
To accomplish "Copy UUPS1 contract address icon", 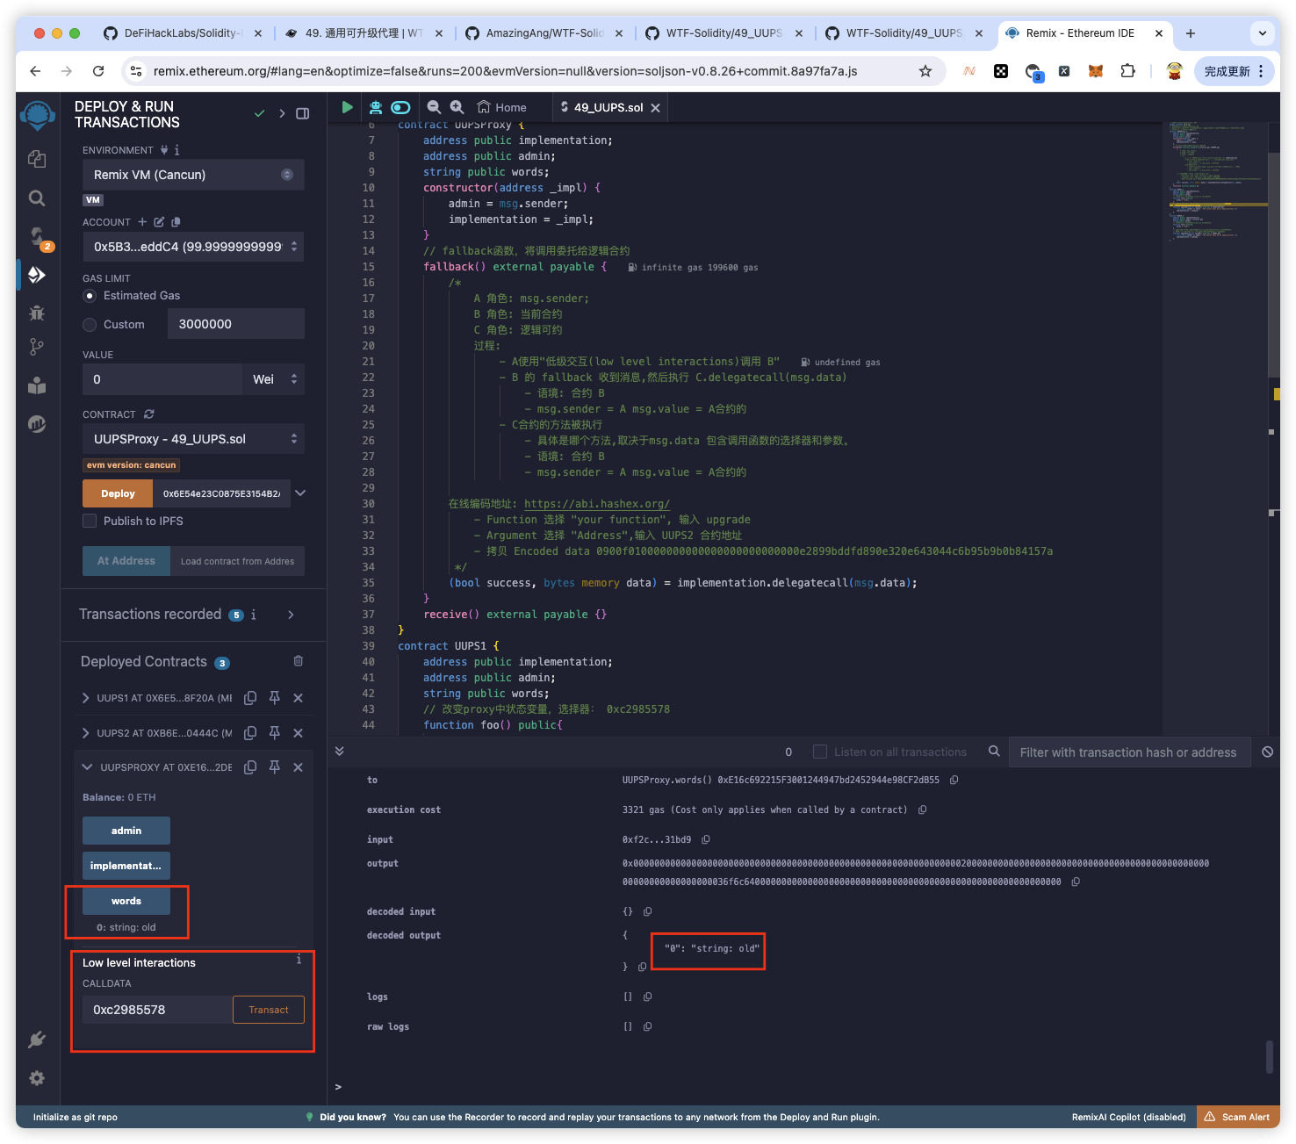I will click(x=250, y=697).
